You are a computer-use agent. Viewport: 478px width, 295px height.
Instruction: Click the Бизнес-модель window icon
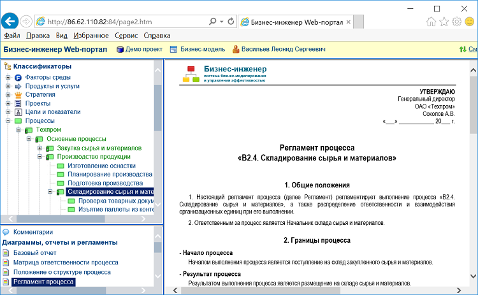[x=173, y=49]
